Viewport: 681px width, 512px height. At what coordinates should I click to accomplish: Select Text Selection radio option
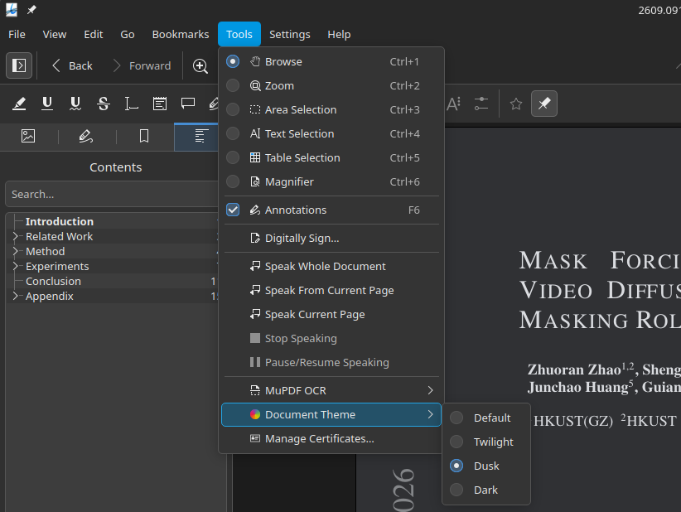tap(233, 133)
